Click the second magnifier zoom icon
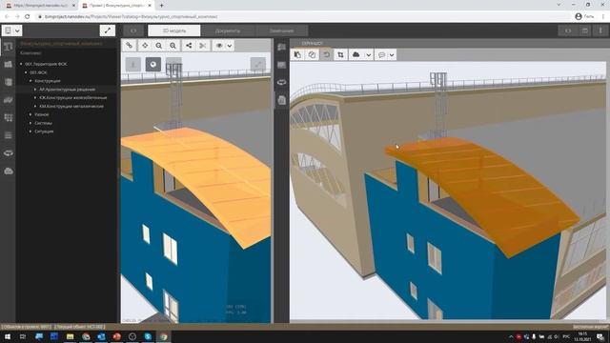This screenshot has width=610, height=343. 173,46
